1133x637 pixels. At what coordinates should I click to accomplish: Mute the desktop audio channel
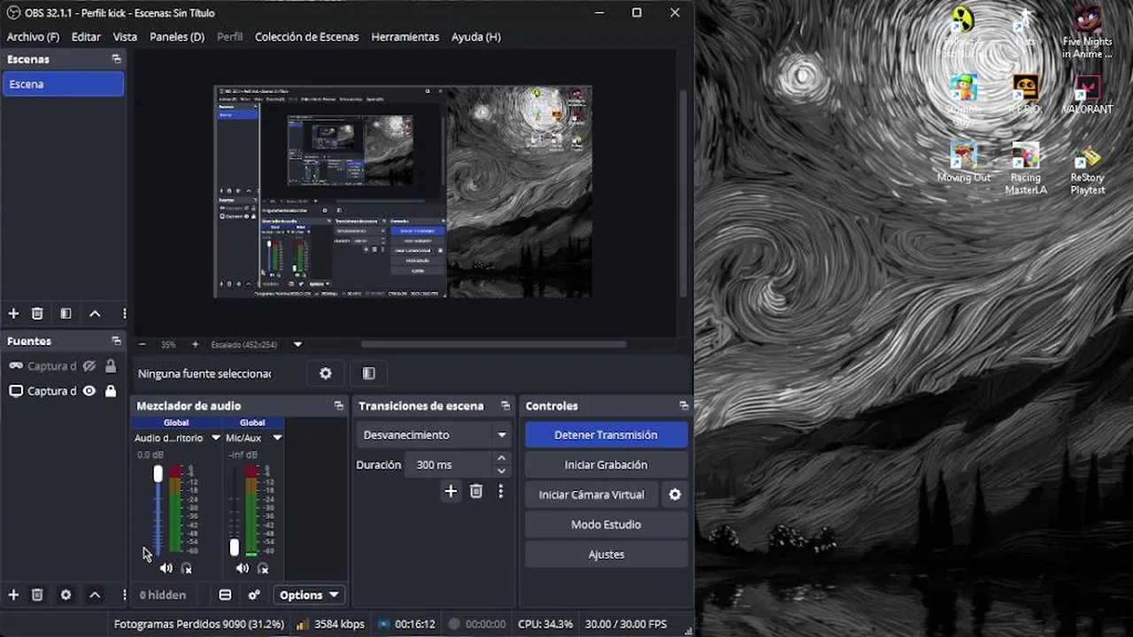click(166, 568)
